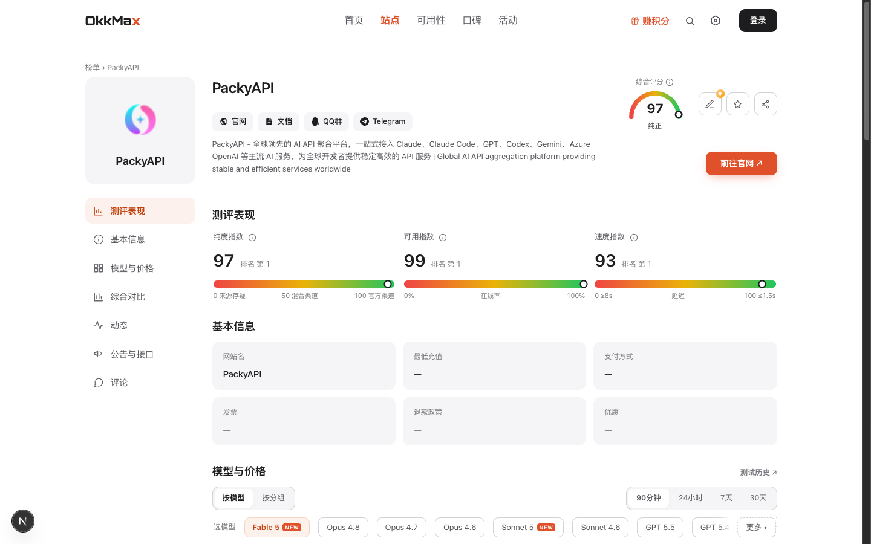Go to 活动 in top navigation
The height and width of the screenshot is (544, 871).
(508, 21)
